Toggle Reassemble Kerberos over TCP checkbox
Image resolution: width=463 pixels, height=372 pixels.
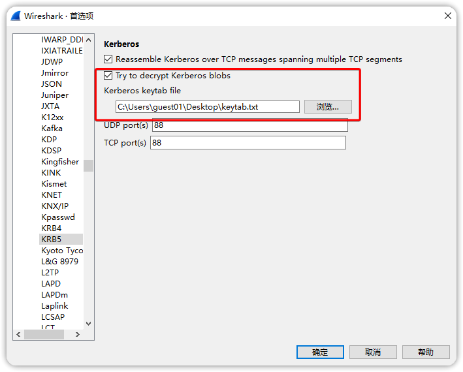(x=108, y=59)
